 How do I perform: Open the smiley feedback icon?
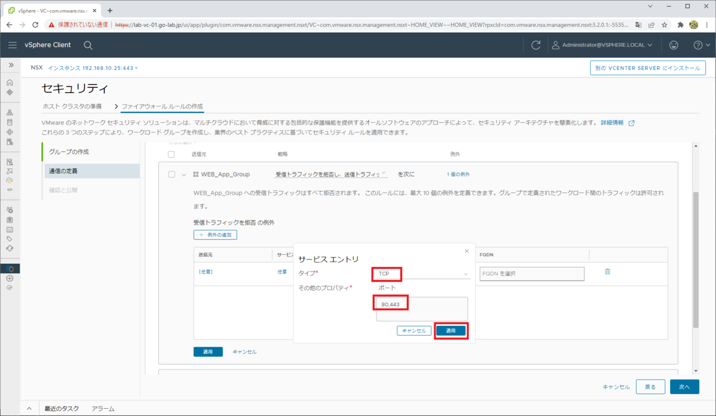click(x=674, y=45)
